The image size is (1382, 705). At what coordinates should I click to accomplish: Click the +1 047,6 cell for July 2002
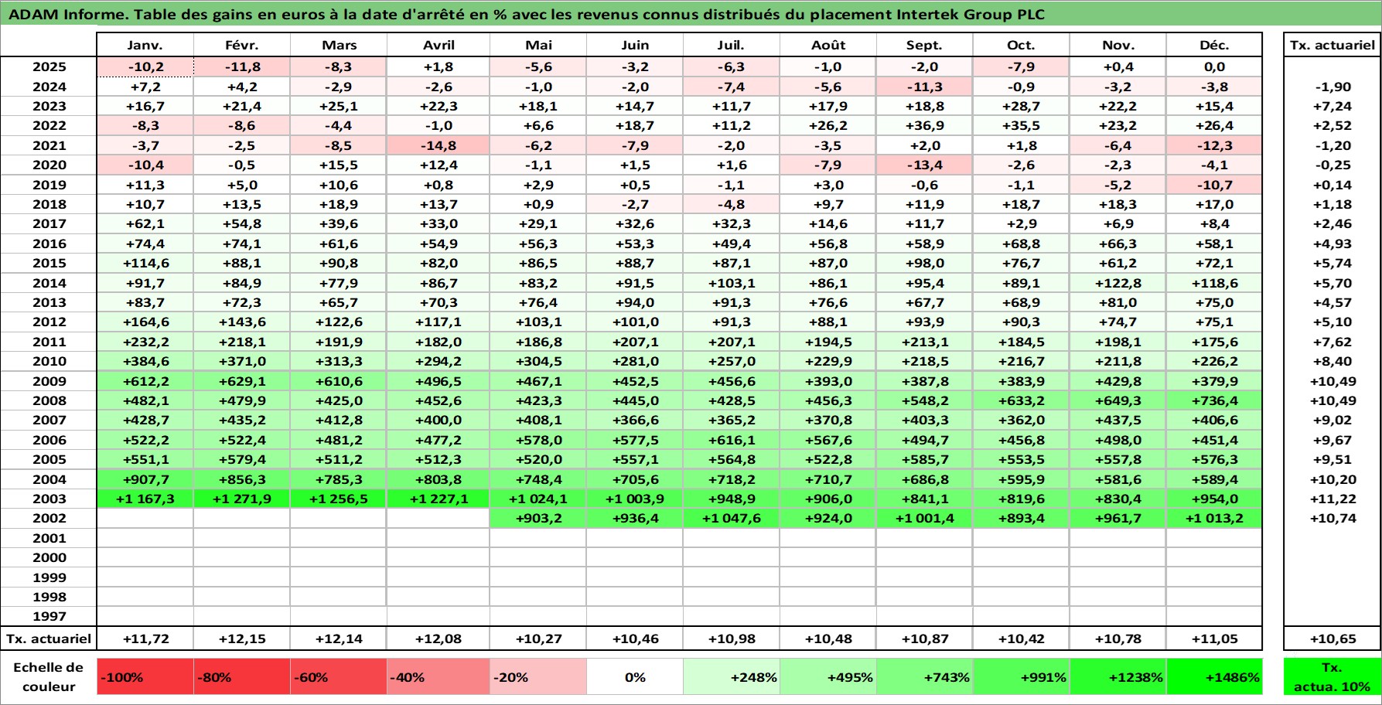pos(731,518)
